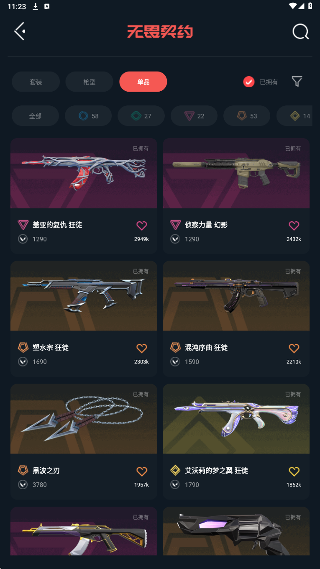Image resolution: width=320 pixels, height=569 pixels.
Task: Tap the back arrow icon
Action: click(20, 31)
